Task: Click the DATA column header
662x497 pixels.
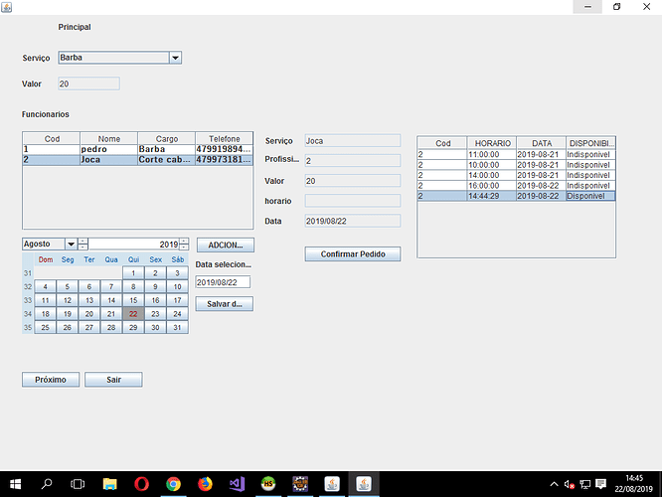Action: coord(542,143)
